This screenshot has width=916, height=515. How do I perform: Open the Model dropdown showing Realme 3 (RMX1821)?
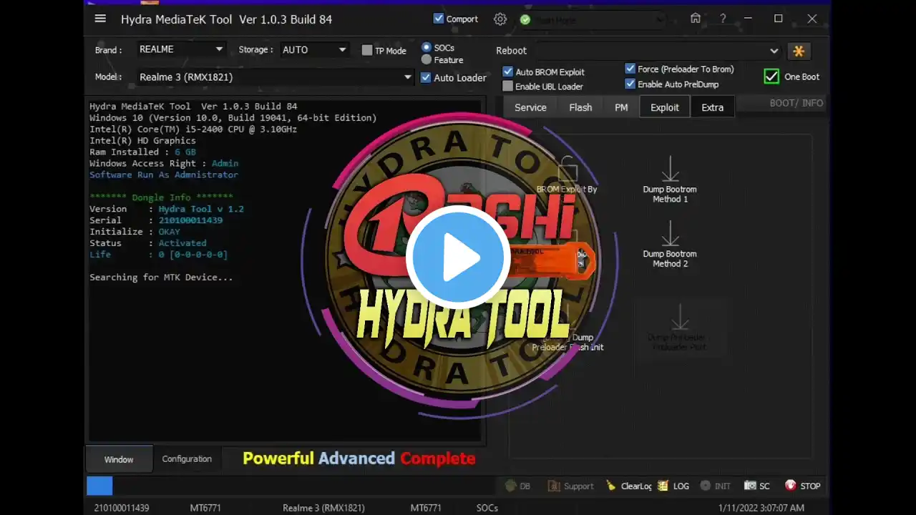pos(276,77)
